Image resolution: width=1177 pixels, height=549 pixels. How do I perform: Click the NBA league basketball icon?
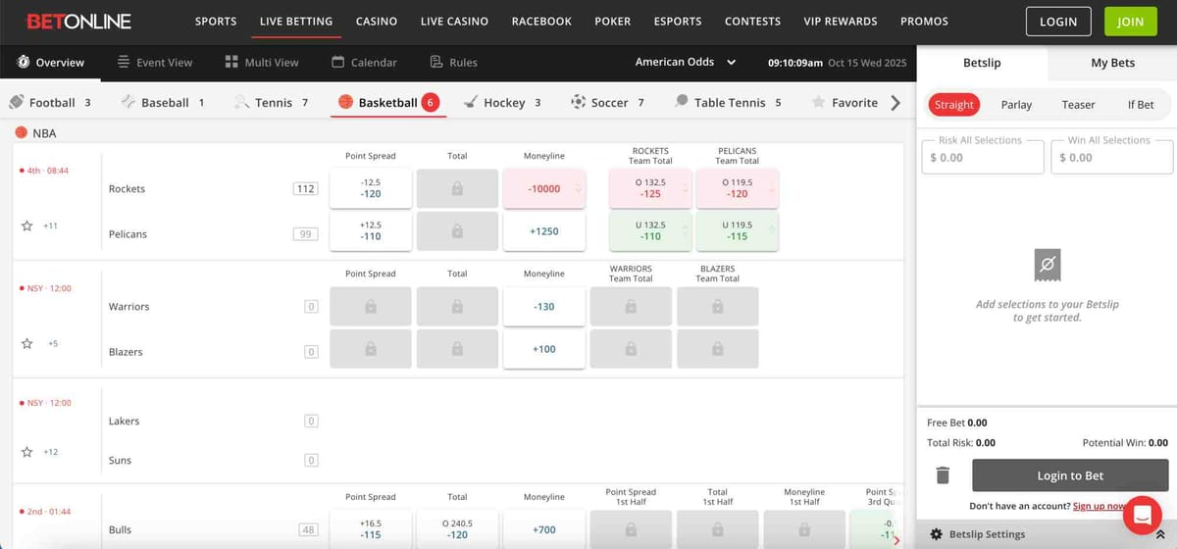(x=21, y=132)
